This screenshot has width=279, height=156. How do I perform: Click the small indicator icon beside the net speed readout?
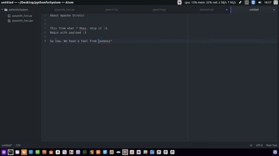[x=240, y=2]
